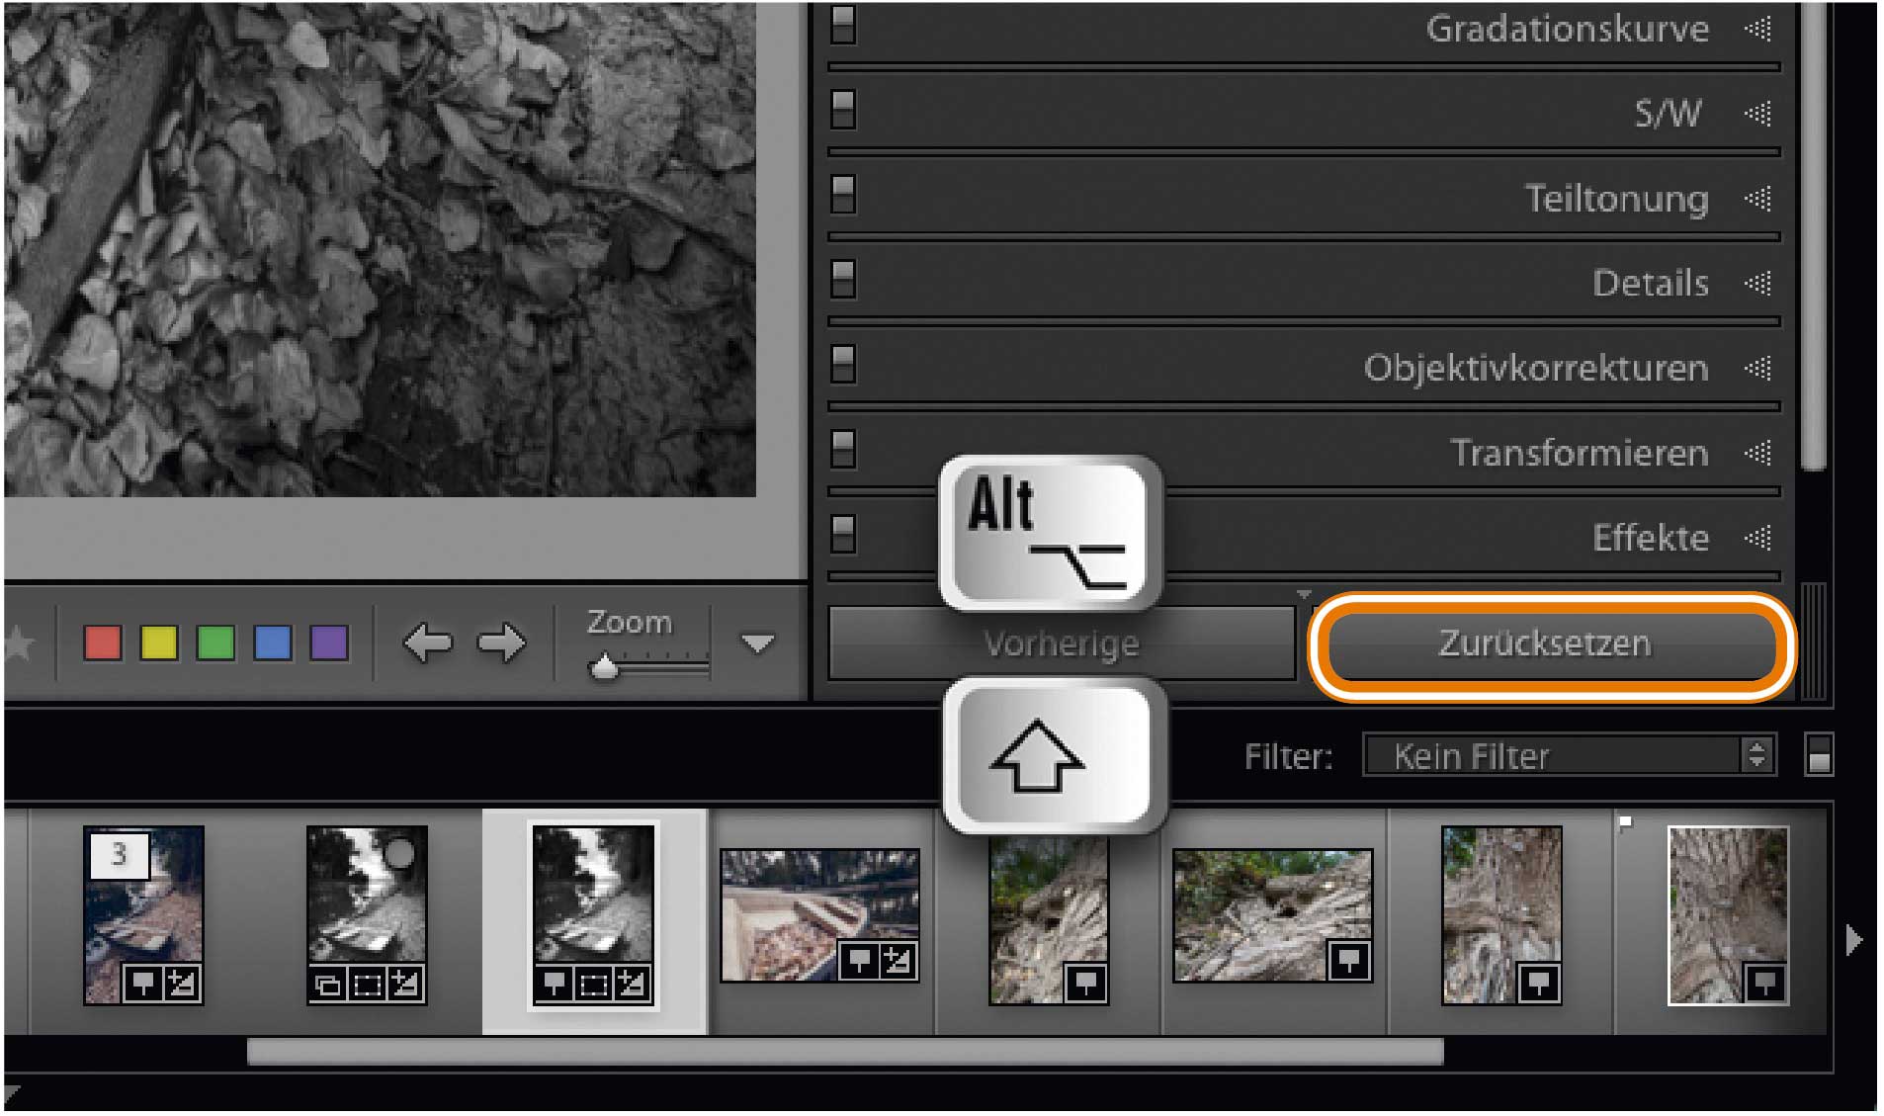
Task: Toggle the Transformieren panel switch
Action: 843,450
